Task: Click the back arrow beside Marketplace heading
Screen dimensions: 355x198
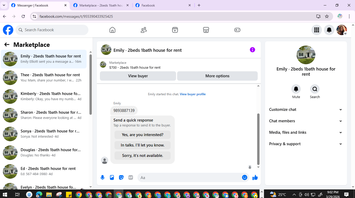Action: tap(7, 45)
